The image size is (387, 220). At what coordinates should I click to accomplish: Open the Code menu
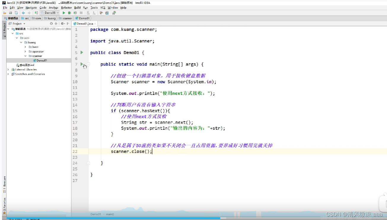pos(43,8)
